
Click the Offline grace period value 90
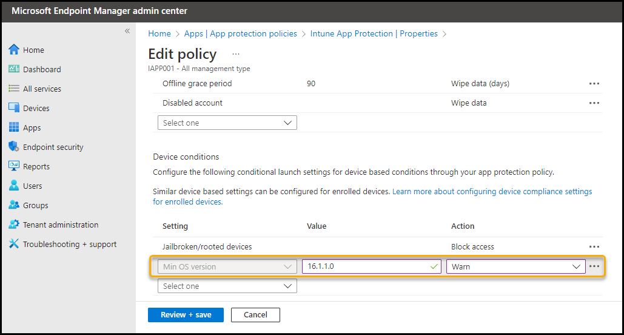click(x=311, y=84)
